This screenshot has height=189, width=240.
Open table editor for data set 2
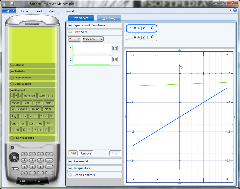[x=115, y=59]
